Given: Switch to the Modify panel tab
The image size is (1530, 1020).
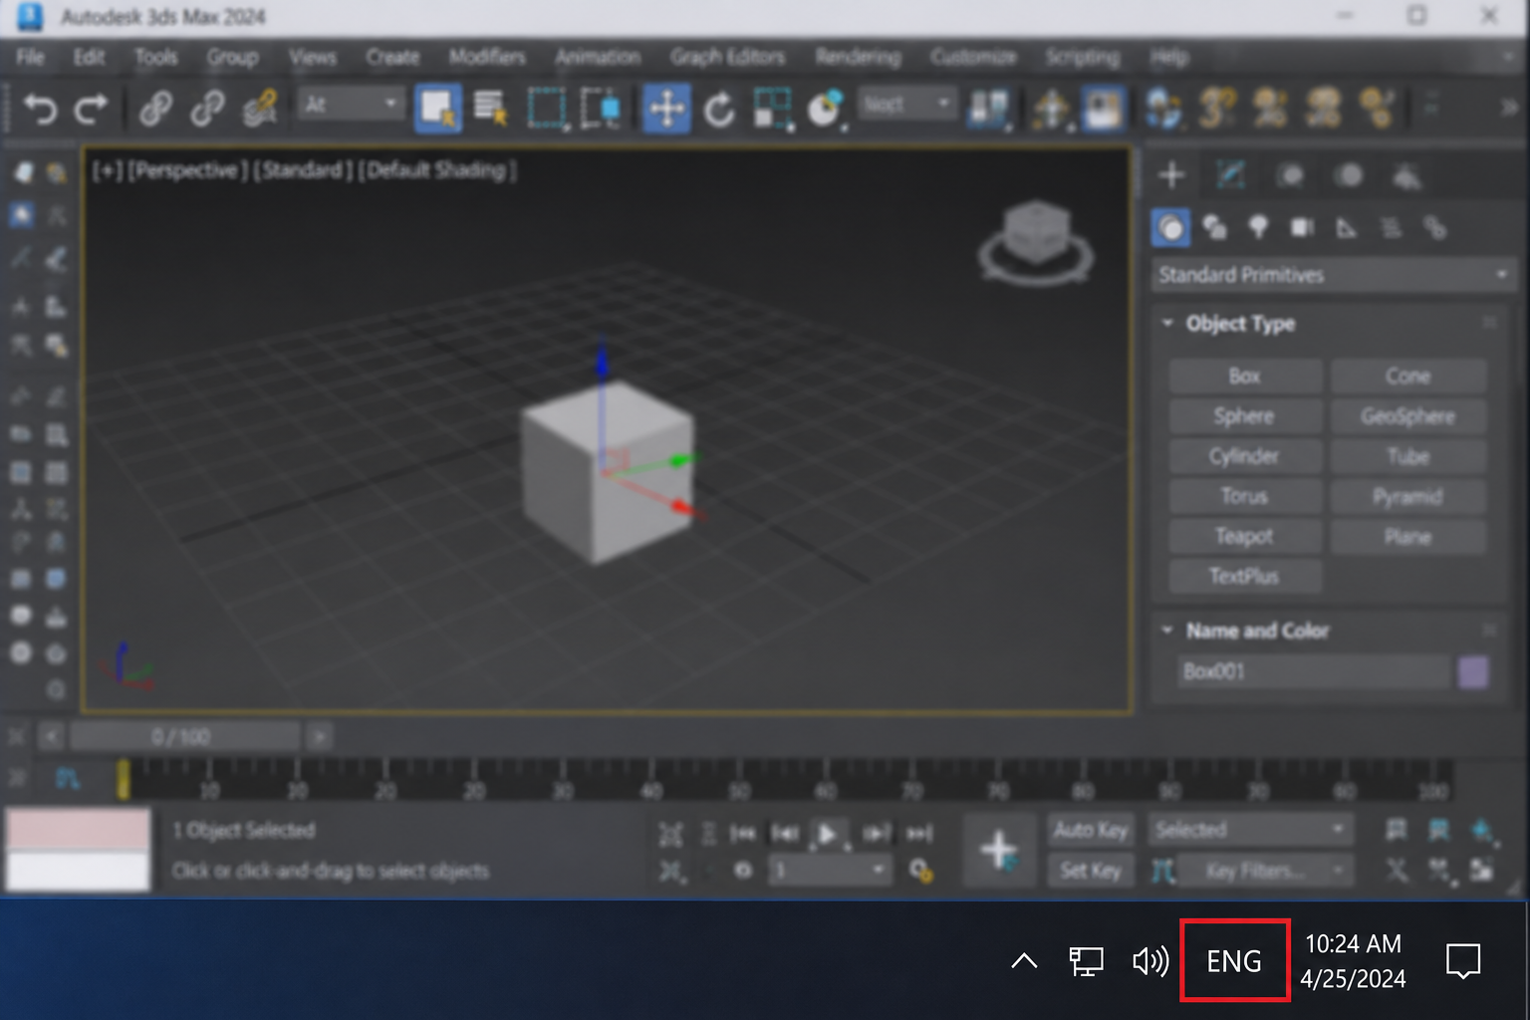Looking at the screenshot, I should (x=1231, y=175).
